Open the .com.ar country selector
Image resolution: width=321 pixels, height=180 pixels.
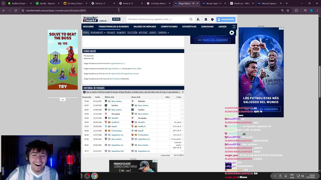(x=104, y=21)
